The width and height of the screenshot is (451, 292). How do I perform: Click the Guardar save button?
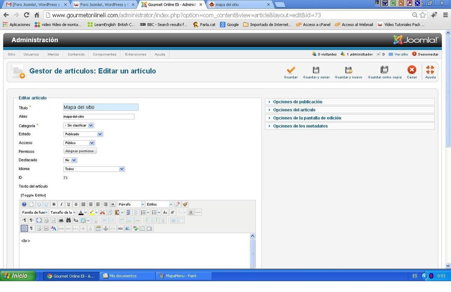[291, 72]
